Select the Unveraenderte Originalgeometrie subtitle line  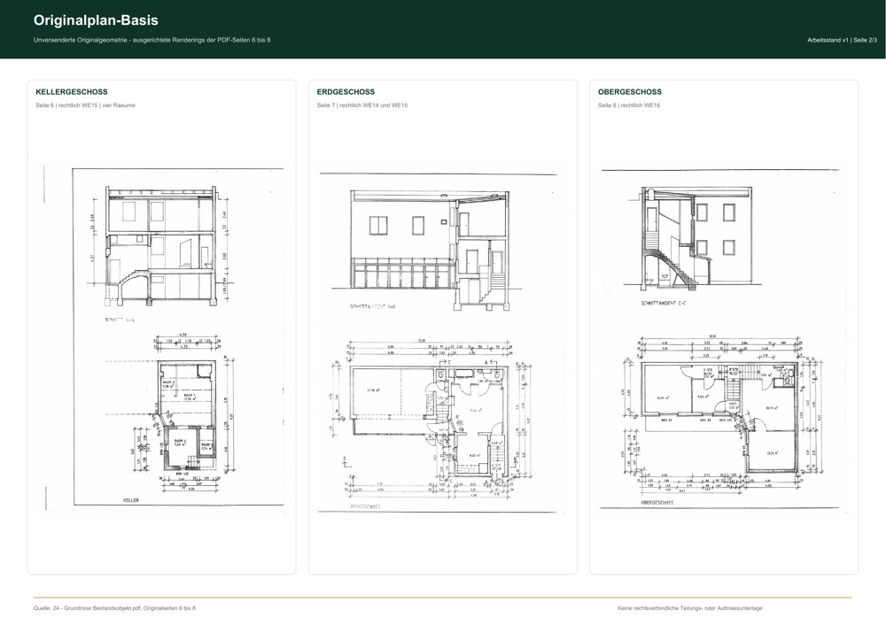152,40
